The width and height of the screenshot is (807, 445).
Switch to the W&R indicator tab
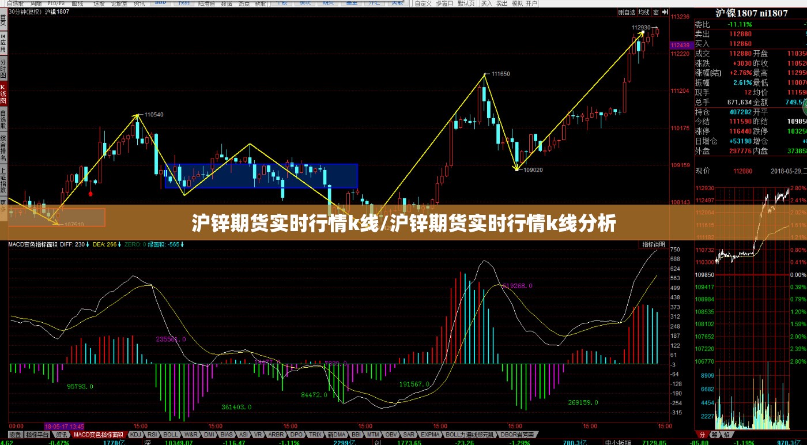191,434
